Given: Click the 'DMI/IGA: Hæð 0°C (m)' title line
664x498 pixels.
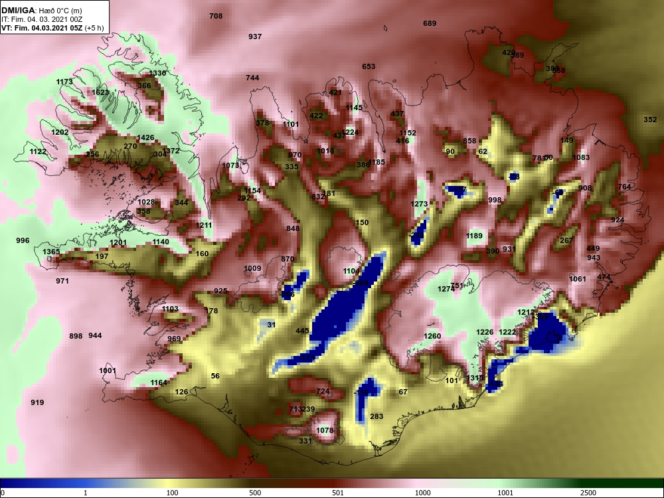Looking at the screenshot, I should (x=42, y=11).
